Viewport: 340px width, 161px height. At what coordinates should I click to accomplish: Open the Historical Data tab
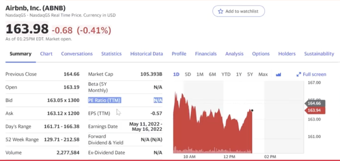tap(147, 54)
